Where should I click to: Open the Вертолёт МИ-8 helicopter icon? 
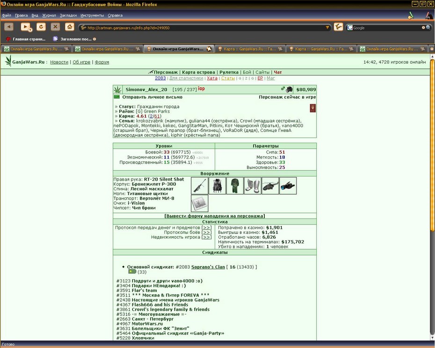point(270,186)
